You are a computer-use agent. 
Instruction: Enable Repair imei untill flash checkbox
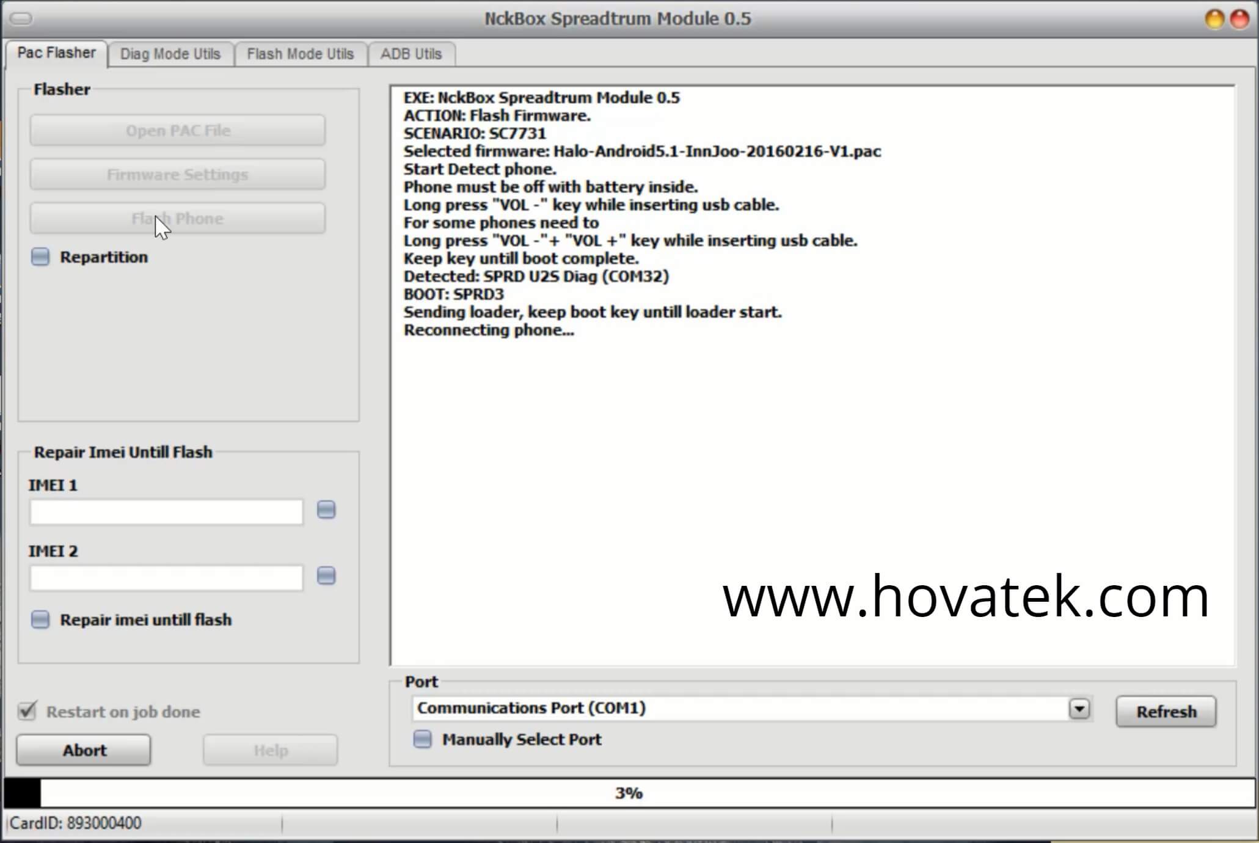(x=40, y=619)
